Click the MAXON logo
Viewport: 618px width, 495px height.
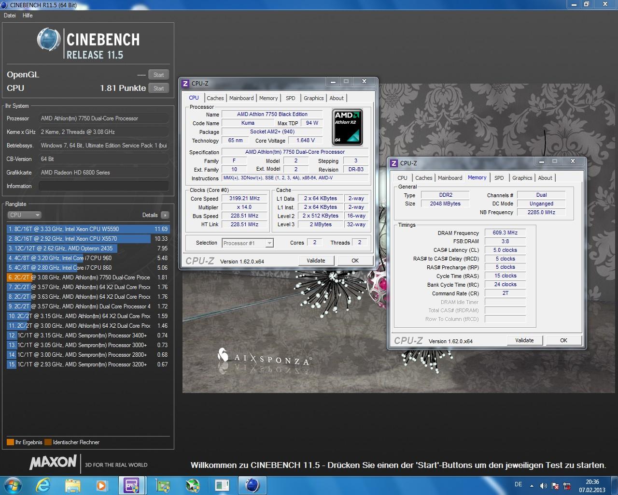click(x=53, y=463)
